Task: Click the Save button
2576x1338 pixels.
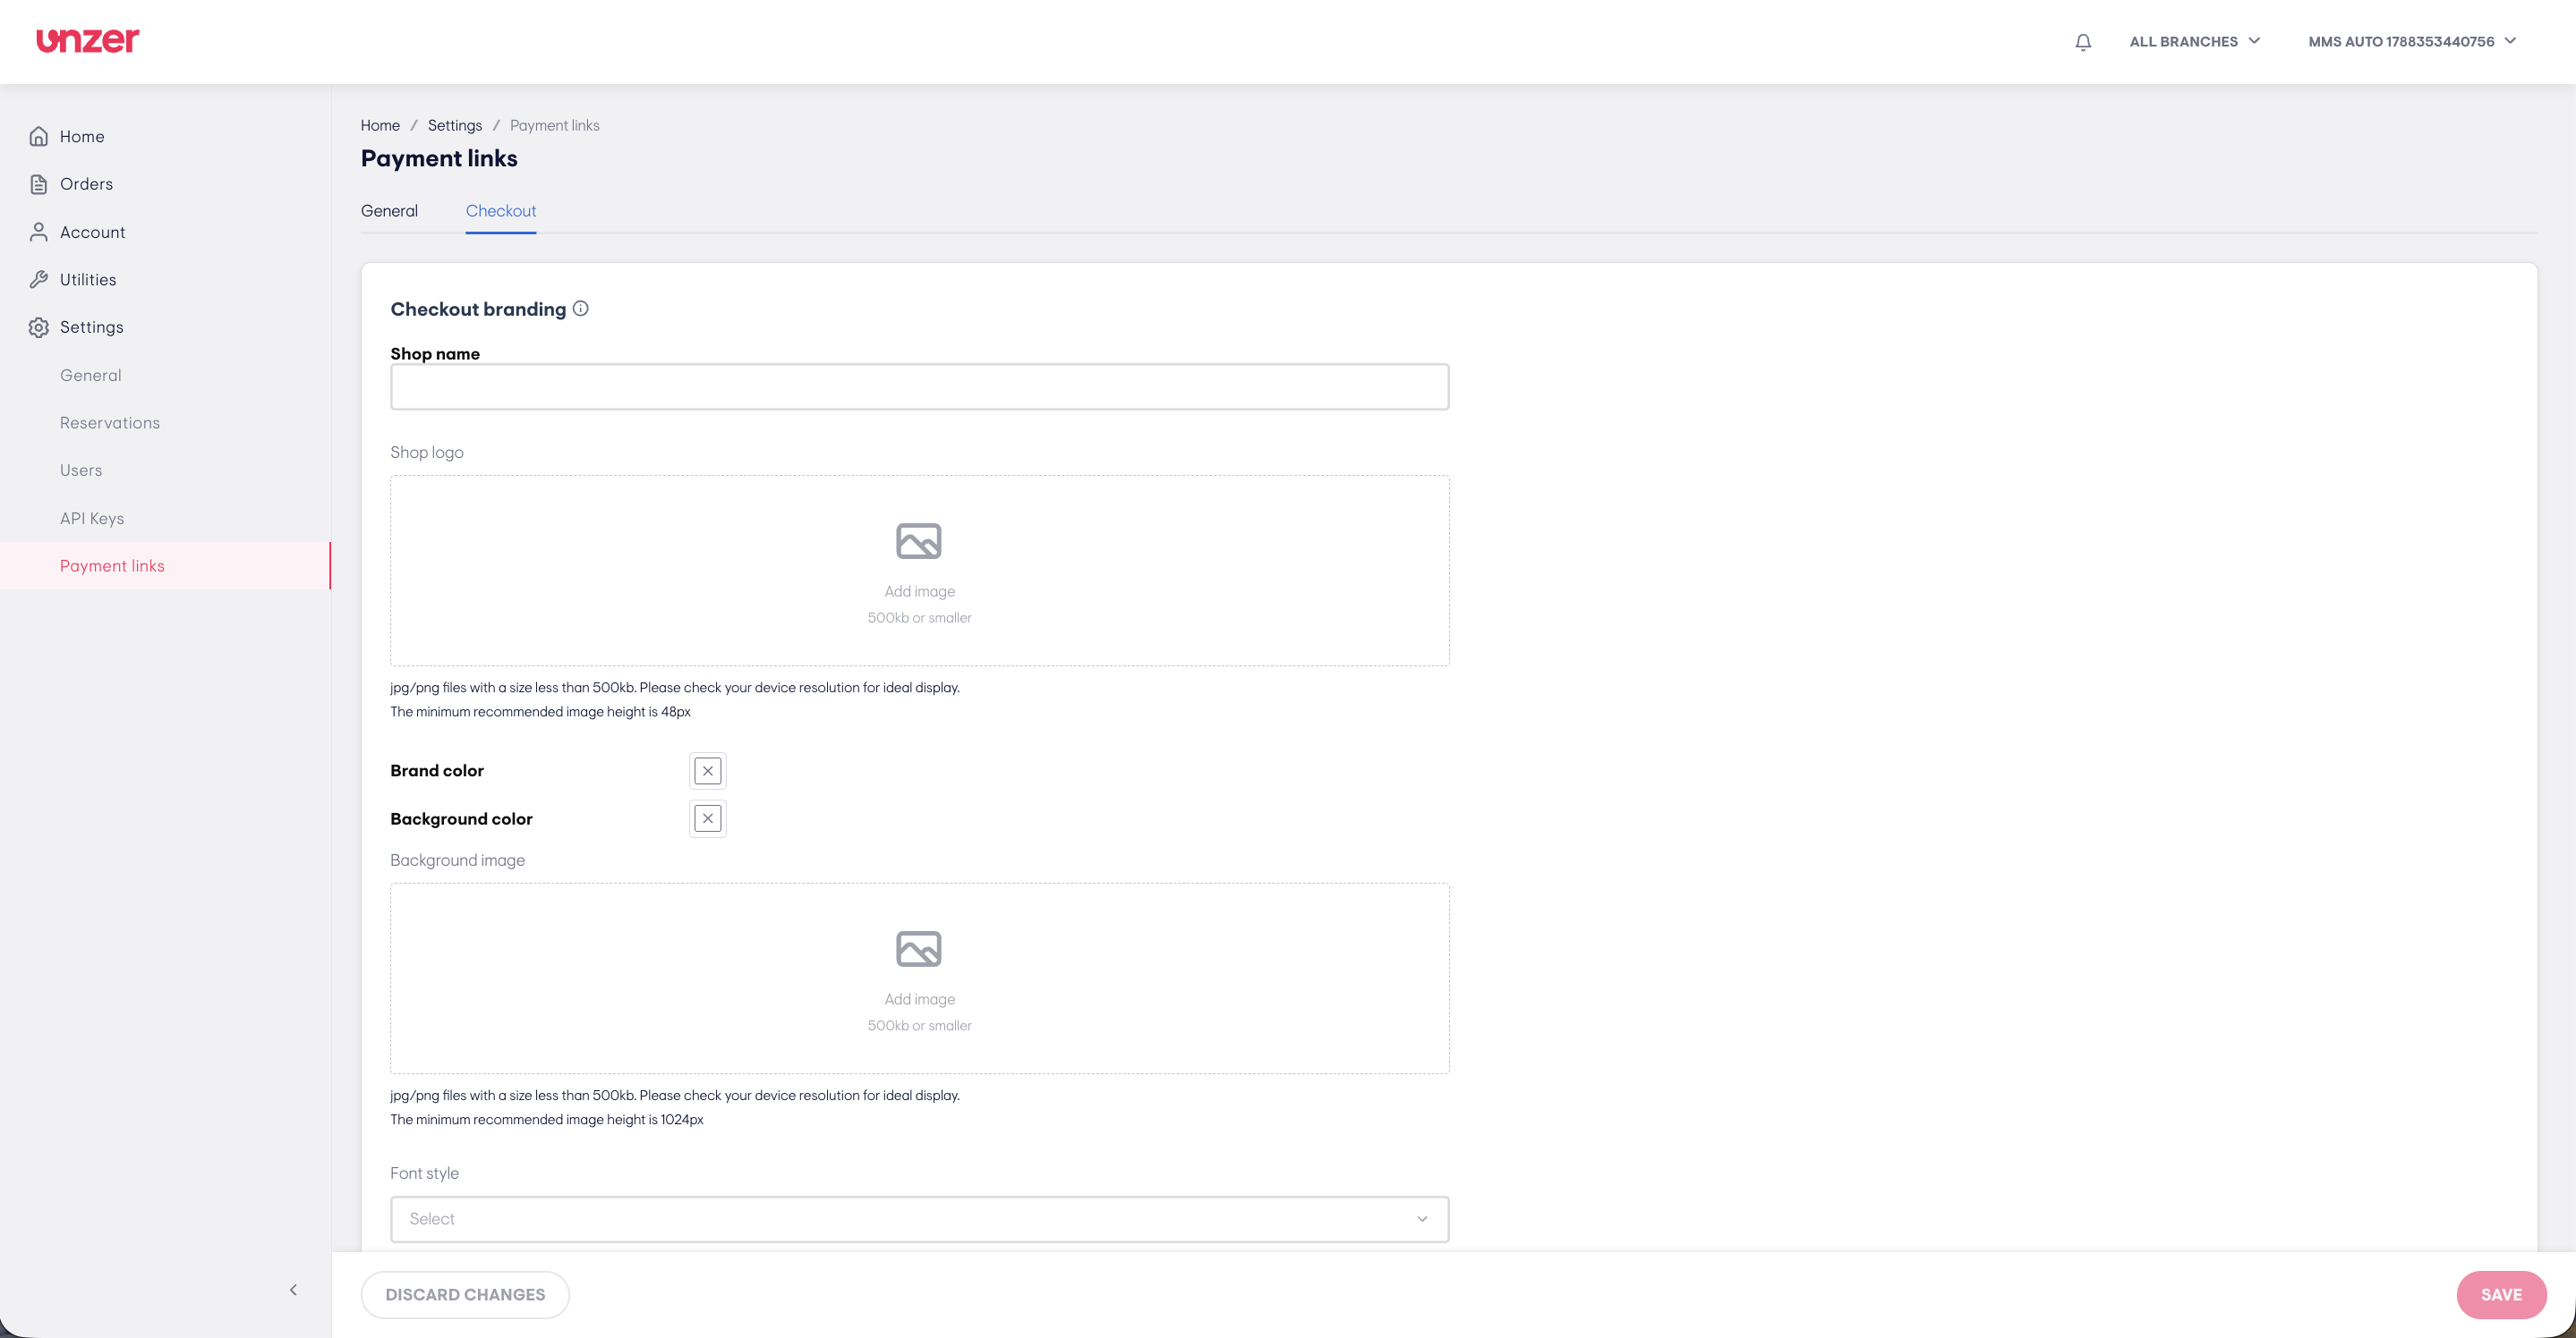Action: pos(2501,1295)
